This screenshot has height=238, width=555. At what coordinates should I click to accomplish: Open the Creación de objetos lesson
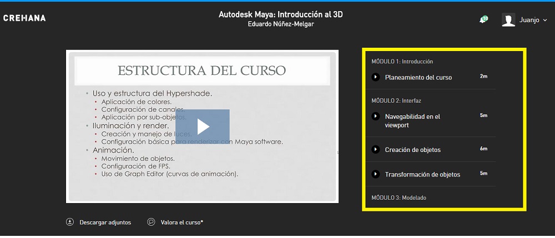click(x=413, y=150)
